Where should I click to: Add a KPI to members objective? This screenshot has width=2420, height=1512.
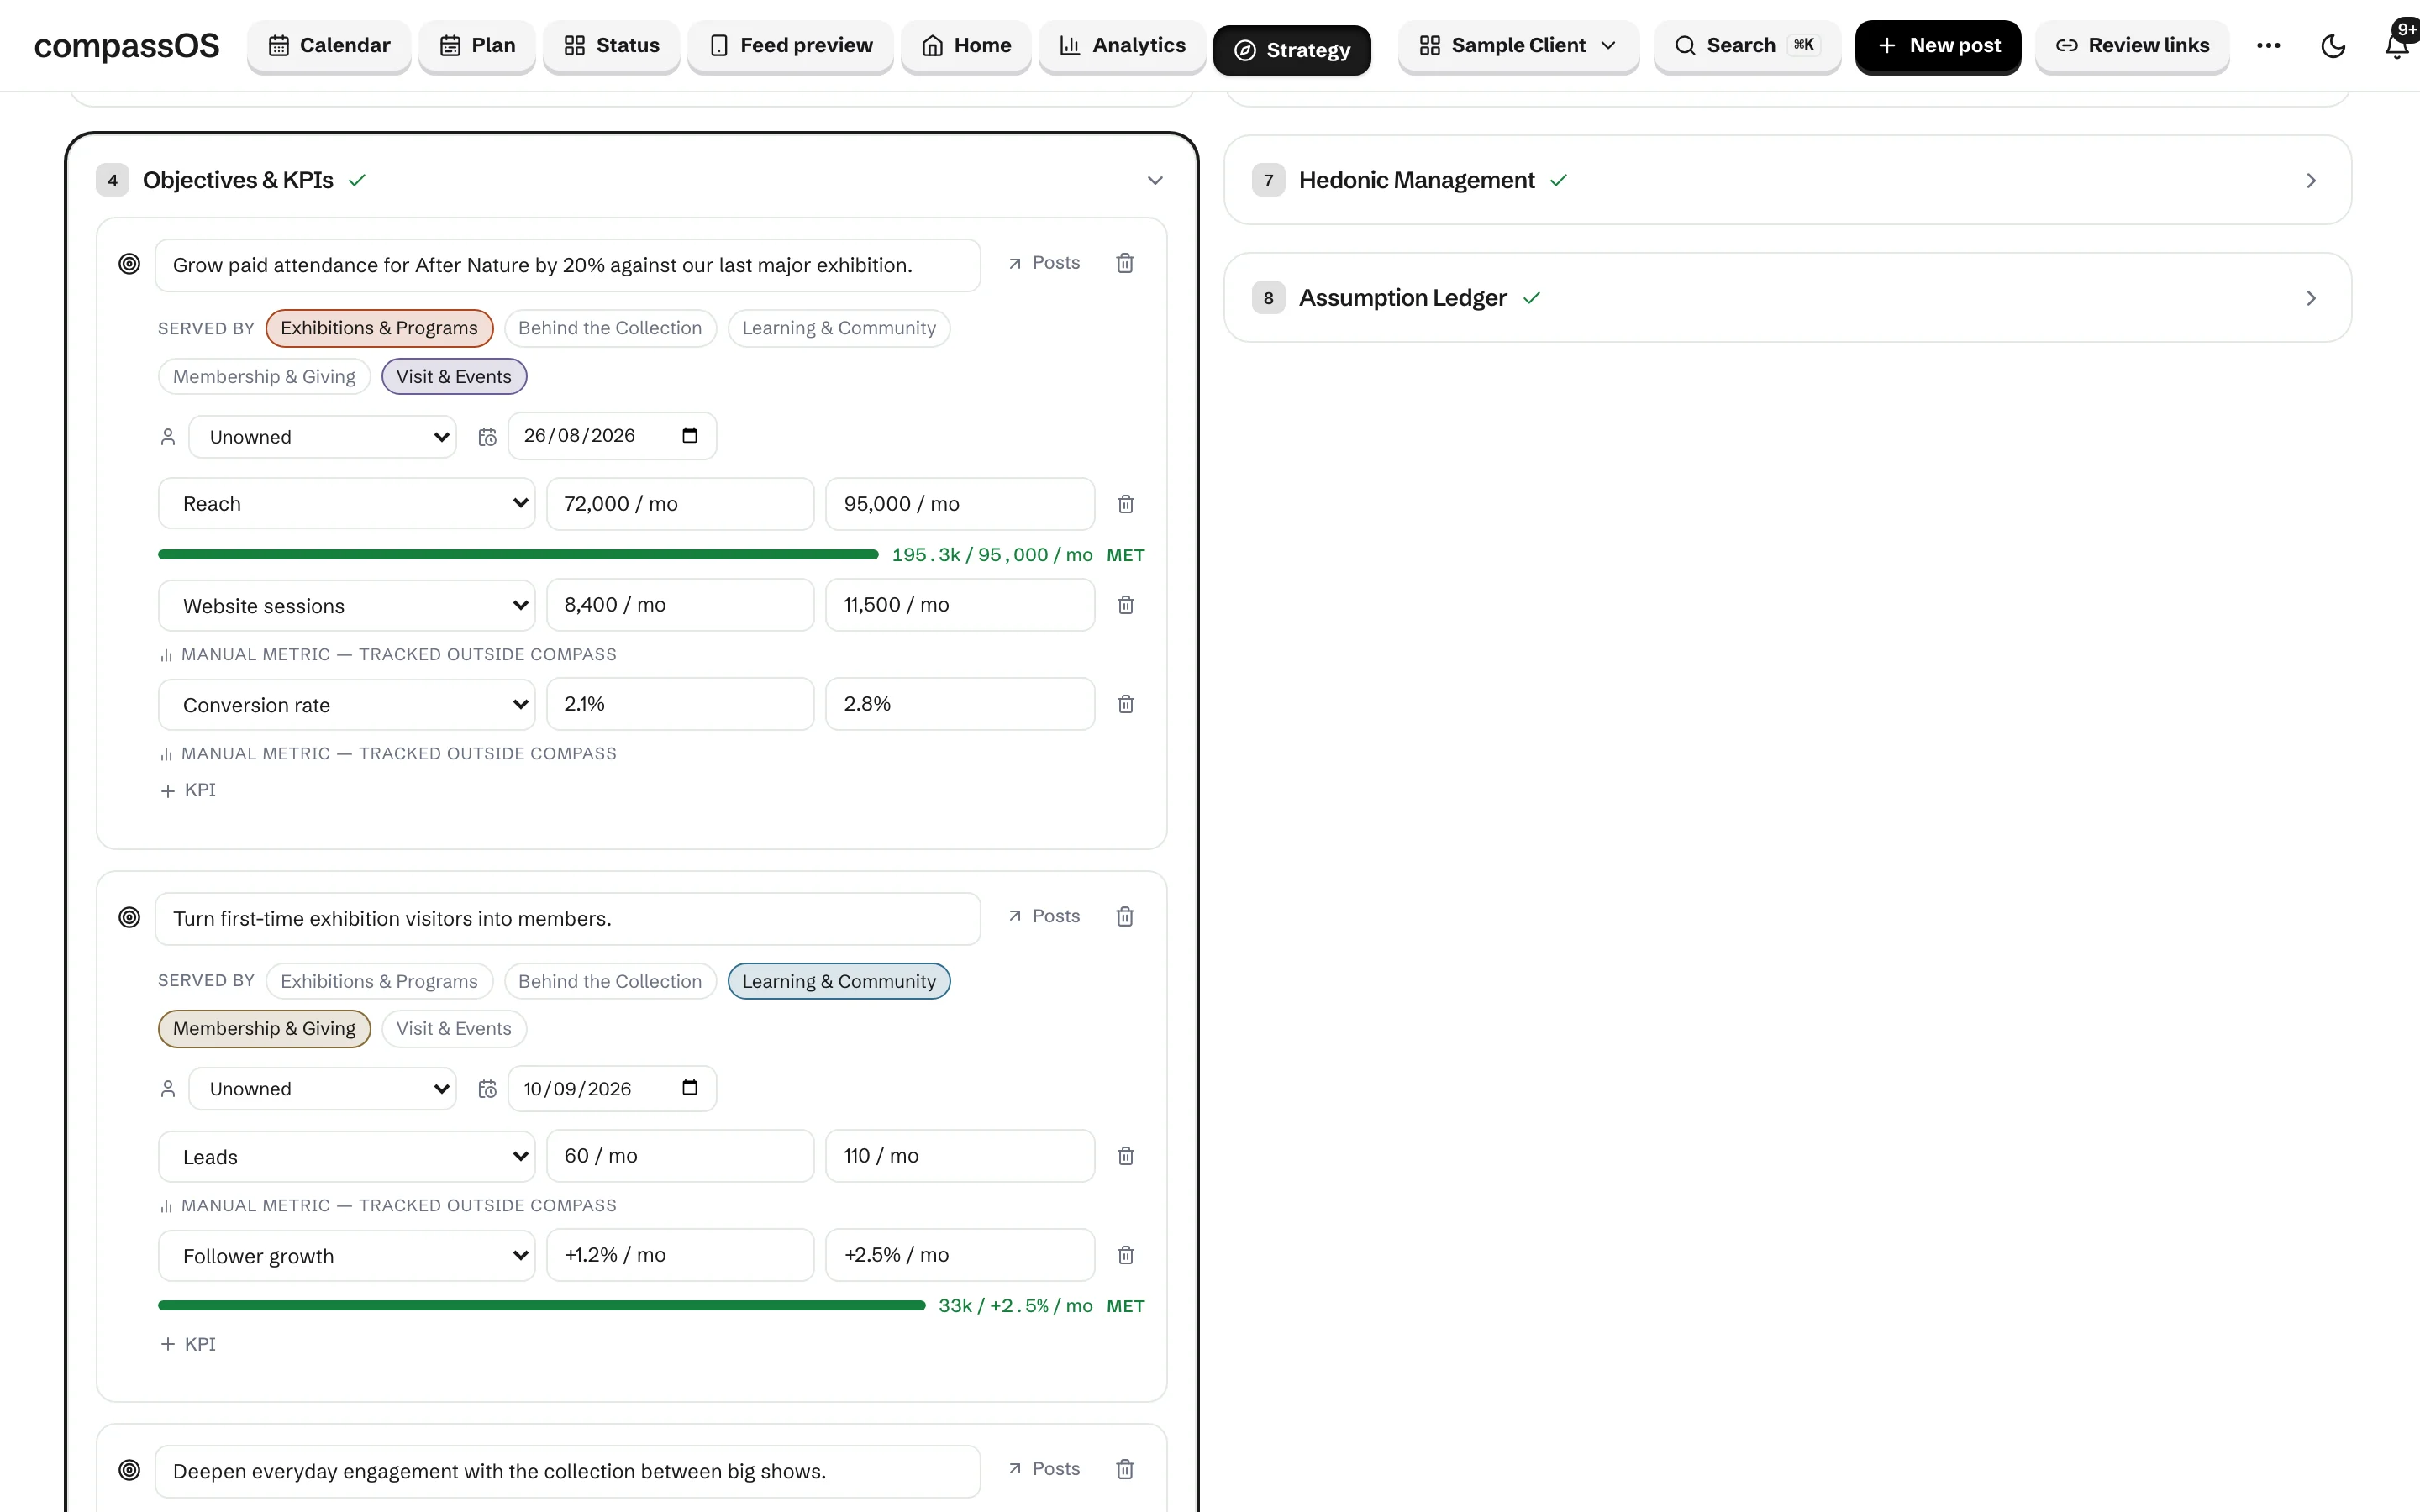pyautogui.click(x=188, y=1344)
